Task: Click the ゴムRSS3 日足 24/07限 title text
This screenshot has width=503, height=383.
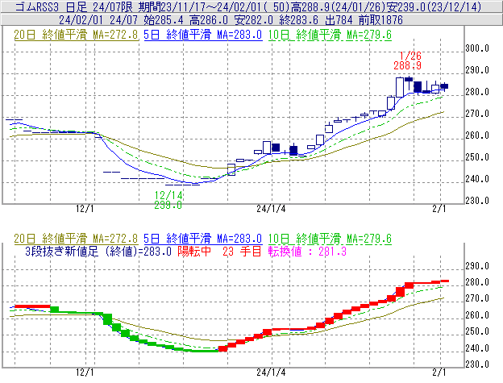Action: coord(74,7)
